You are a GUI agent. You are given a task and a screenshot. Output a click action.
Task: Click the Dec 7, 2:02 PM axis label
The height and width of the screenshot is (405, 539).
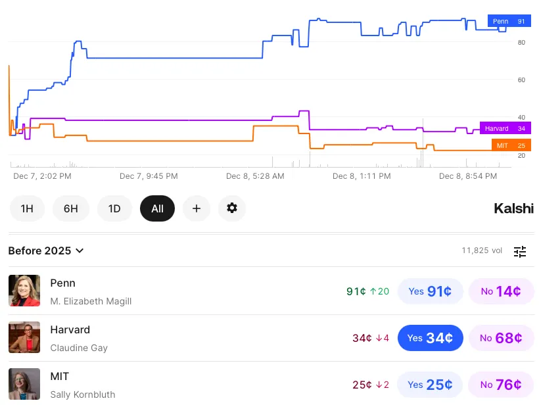coord(42,176)
